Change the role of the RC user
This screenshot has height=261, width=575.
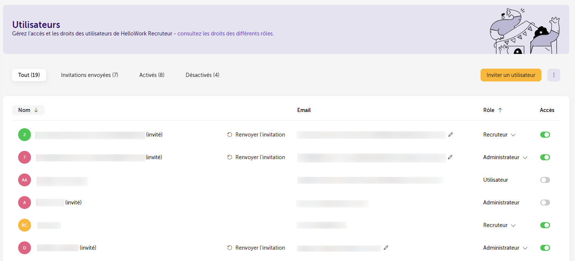tap(499, 225)
